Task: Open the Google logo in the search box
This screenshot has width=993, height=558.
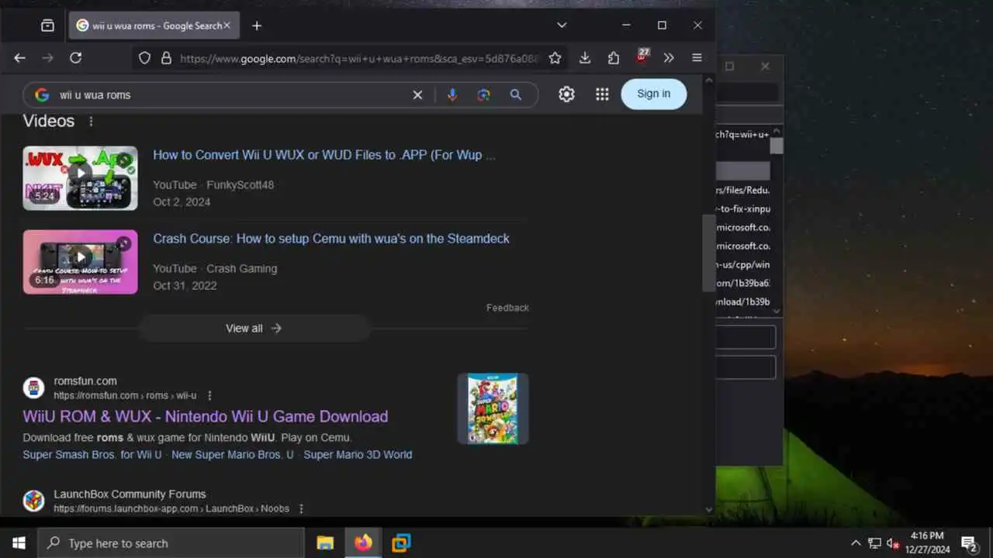Action: [x=42, y=95]
